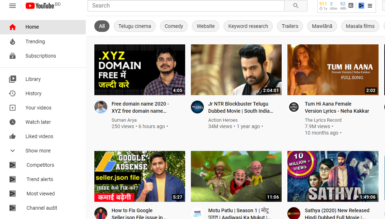The width and height of the screenshot is (385, 219).
Task: Open Competitors label in sidebar
Action: (x=40, y=165)
